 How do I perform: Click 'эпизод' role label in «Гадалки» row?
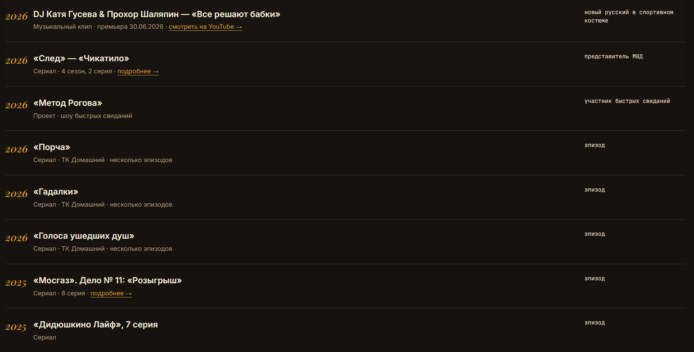coord(594,190)
